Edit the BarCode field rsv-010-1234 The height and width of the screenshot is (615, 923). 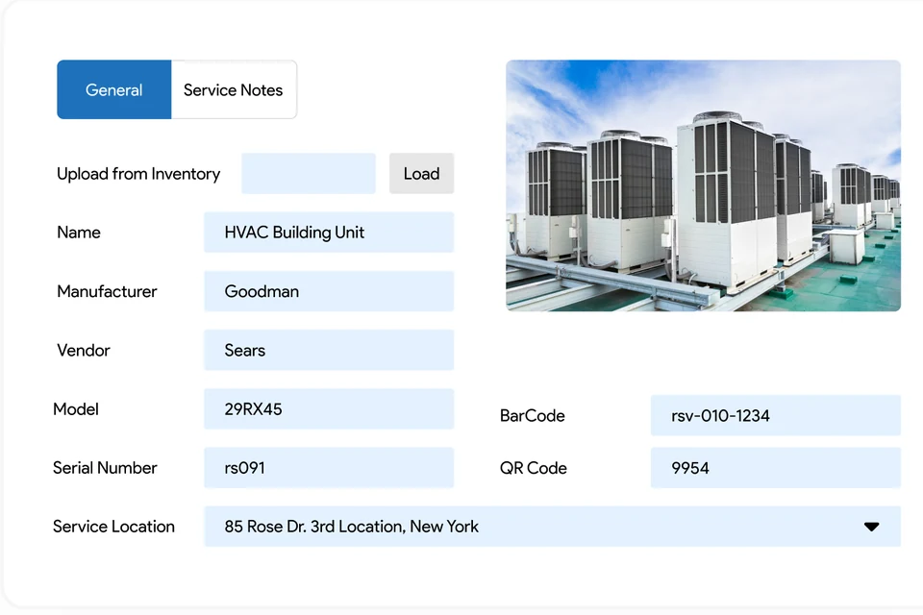[x=776, y=415]
